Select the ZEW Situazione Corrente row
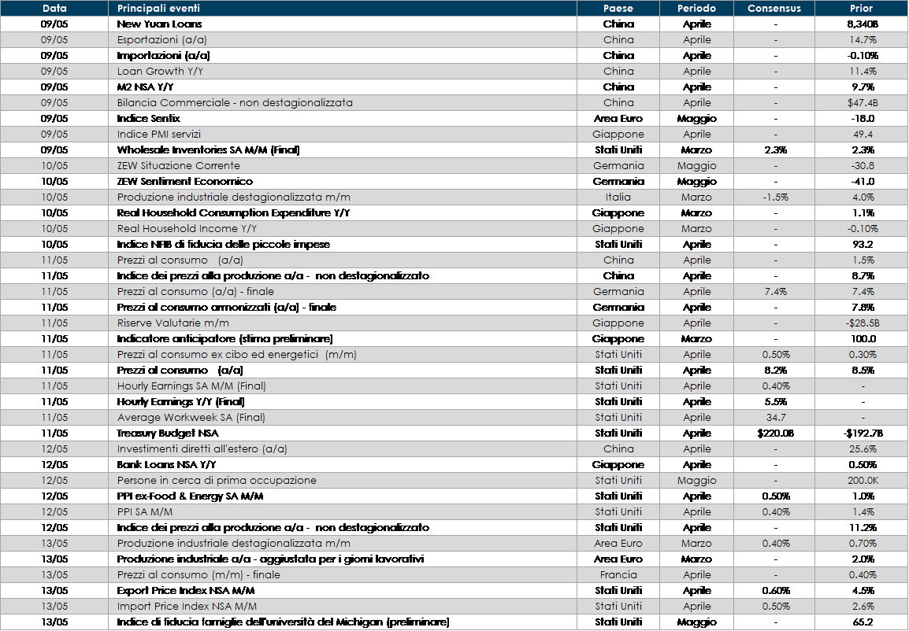This screenshot has width=909, height=631. (179, 165)
